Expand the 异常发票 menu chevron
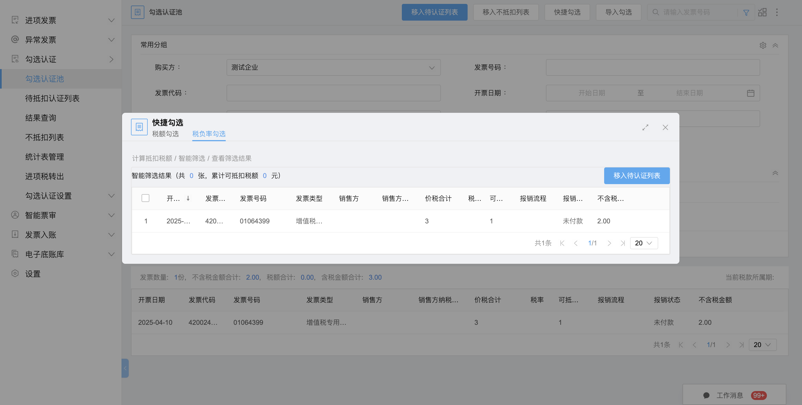Viewport: 802px width, 405px height. pos(111,40)
